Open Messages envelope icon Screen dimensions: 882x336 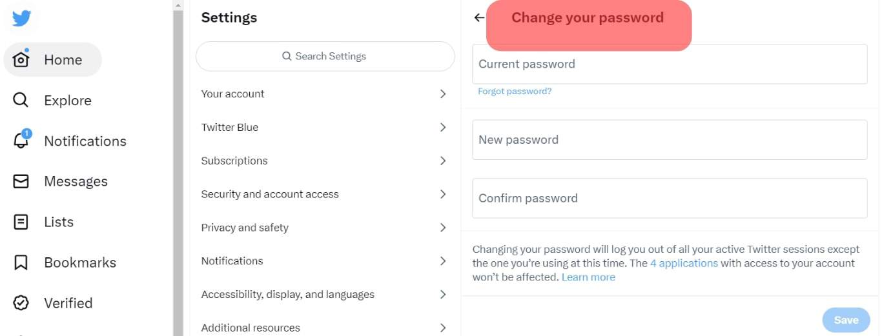click(21, 181)
